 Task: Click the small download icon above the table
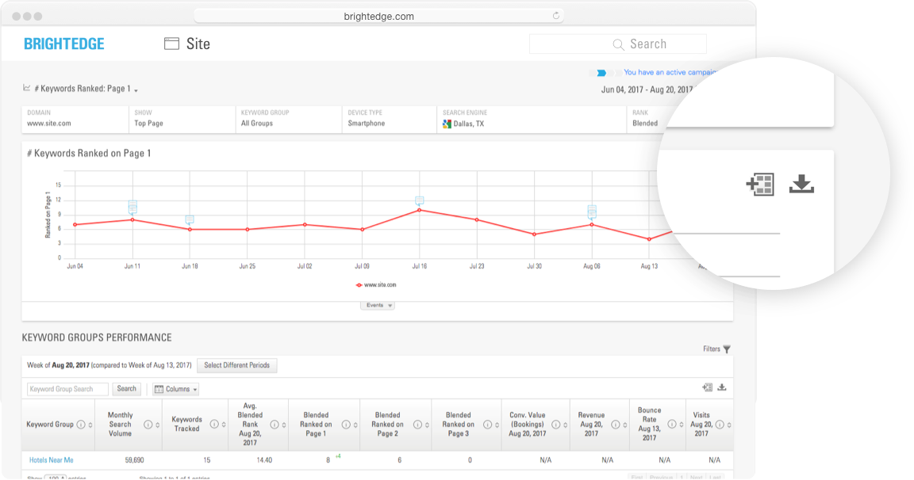[x=722, y=387]
